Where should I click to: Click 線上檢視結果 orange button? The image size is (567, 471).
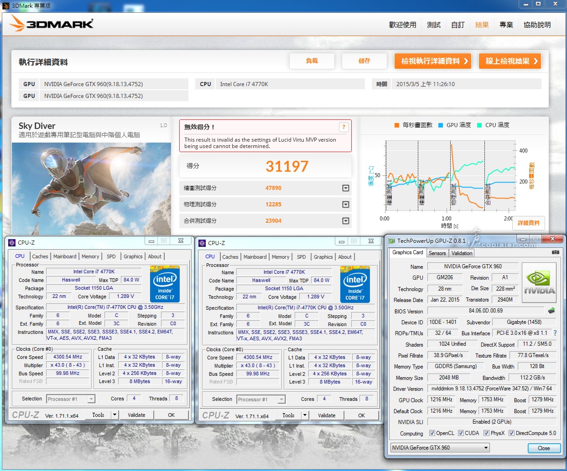click(x=510, y=61)
